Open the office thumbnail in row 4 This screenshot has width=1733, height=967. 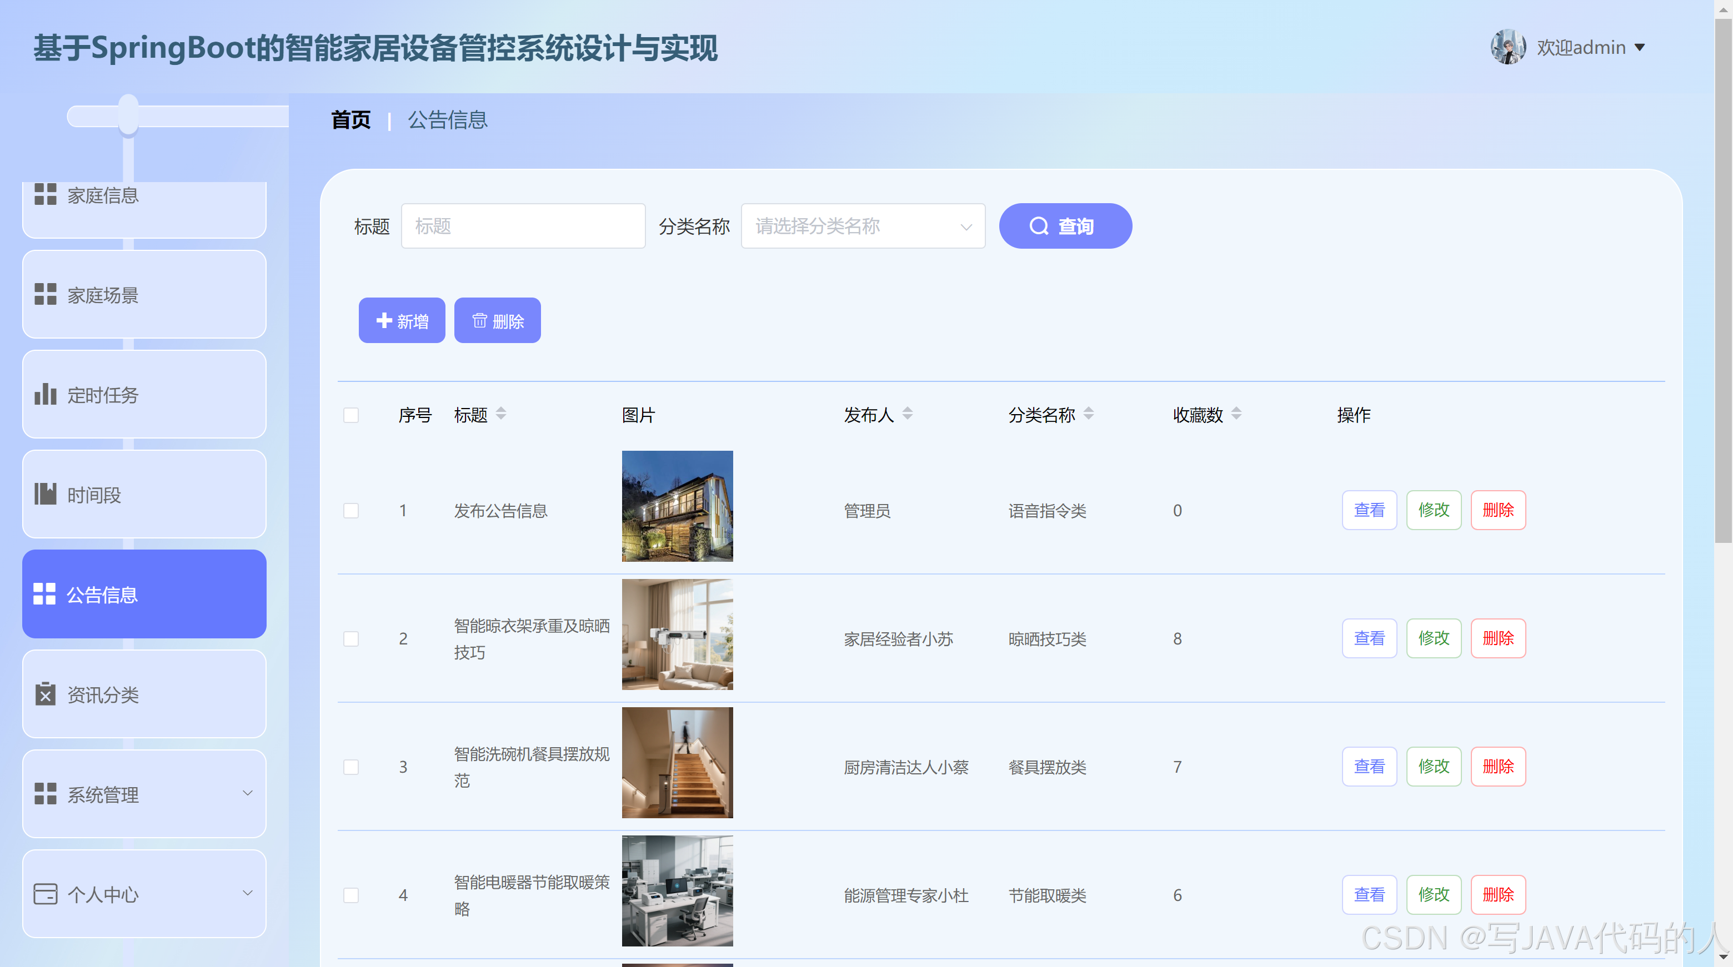[x=678, y=891]
